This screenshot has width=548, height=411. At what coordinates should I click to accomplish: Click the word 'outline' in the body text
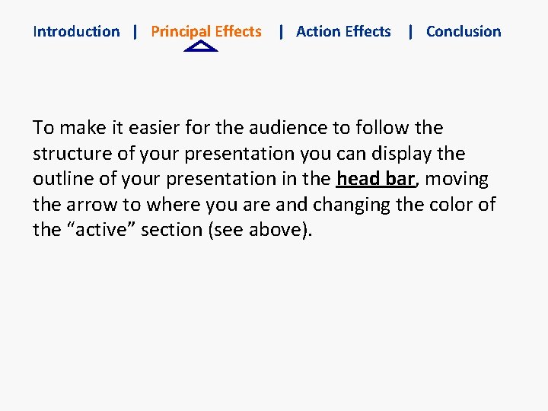click(x=61, y=179)
